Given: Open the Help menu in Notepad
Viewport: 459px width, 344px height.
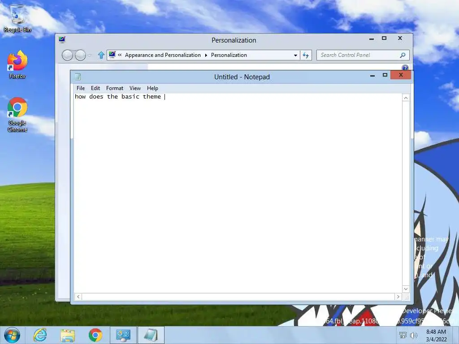Looking at the screenshot, I should tap(152, 88).
